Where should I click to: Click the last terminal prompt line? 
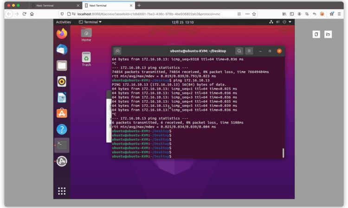142,156
